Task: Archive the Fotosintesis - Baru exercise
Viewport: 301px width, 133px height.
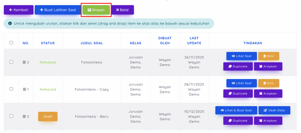Action: pyautogui.click(x=268, y=121)
